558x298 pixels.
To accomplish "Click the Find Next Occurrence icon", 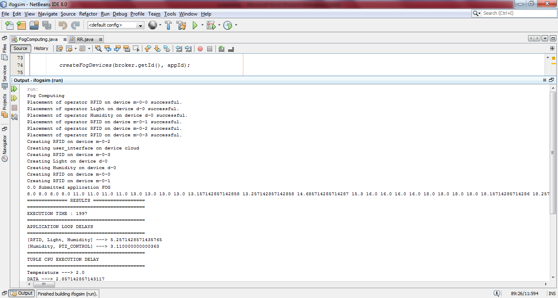I will 117,49.
